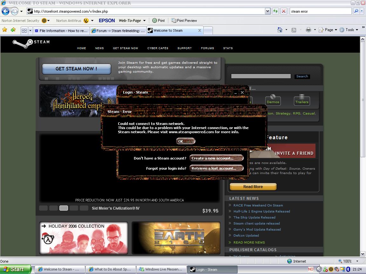The width and height of the screenshot is (366, 274).
Task: Click the Quick Tabs grid icon
Action: [24, 30]
